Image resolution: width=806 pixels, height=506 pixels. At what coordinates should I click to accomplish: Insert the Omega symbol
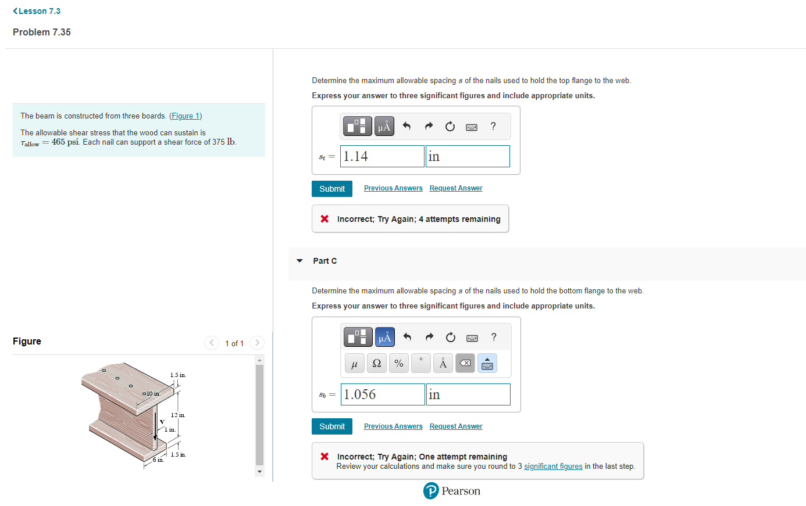click(x=377, y=363)
